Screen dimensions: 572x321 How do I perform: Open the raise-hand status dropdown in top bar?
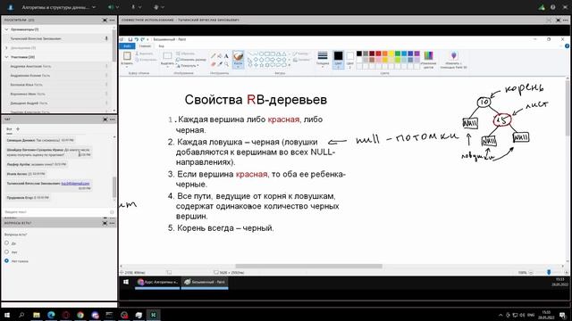click(163, 7)
